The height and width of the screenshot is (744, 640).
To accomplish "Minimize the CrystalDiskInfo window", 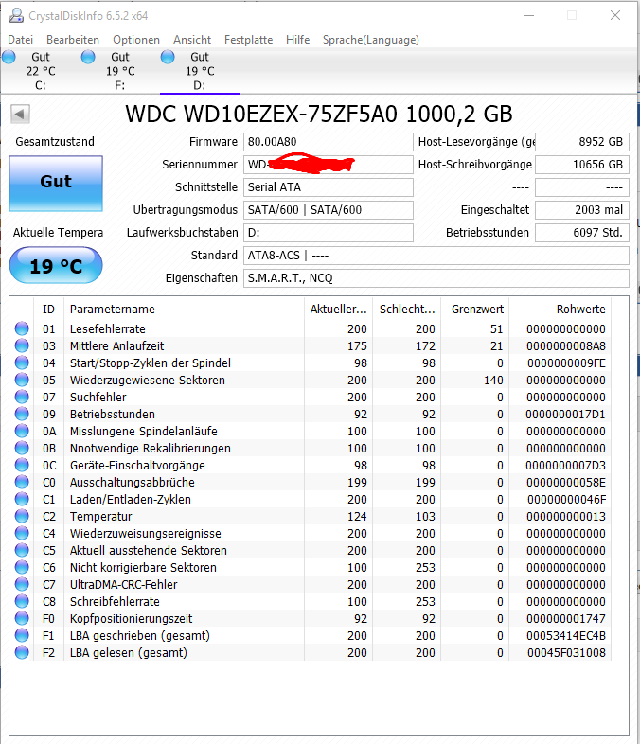I will point(529,16).
